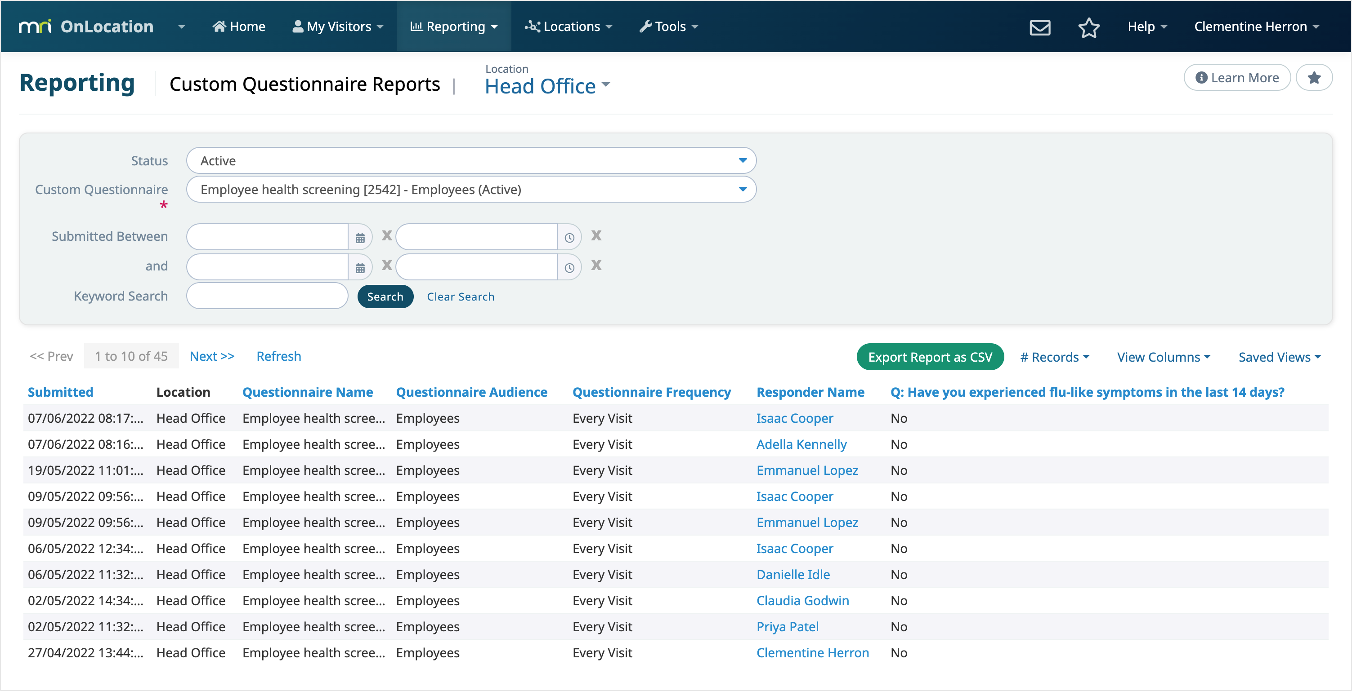The height and width of the screenshot is (691, 1352).
Task: Open the mail envelope icon
Action: tap(1040, 27)
